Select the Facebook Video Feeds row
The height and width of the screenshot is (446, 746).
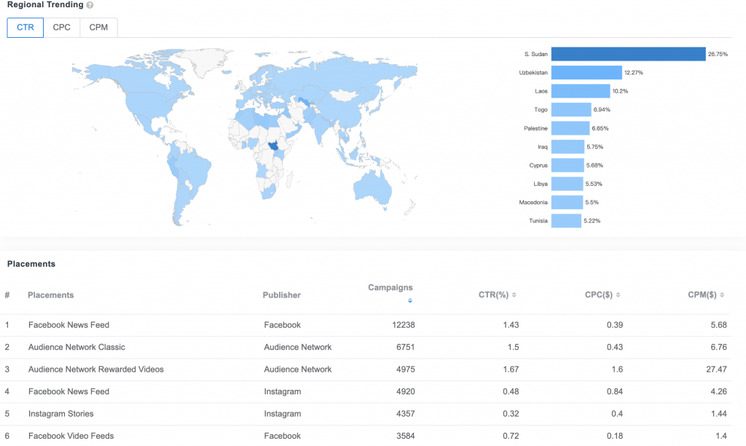tap(366, 436)
